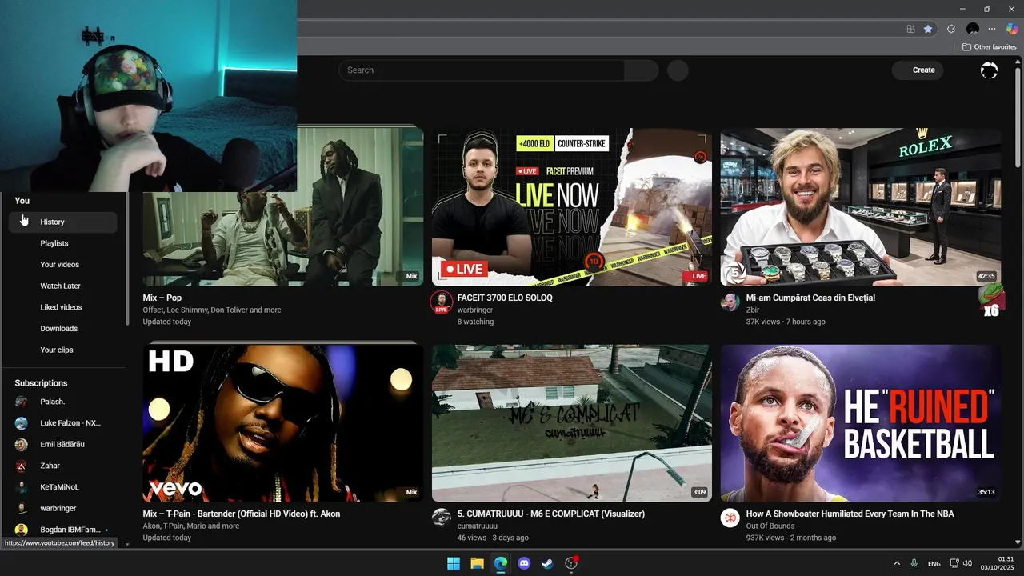Open the Mix – Pop thumbnail
Screen dimensions: 1024x576
click(x=283, y=206)
